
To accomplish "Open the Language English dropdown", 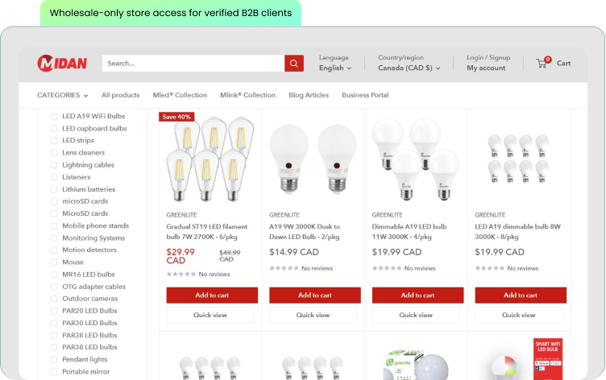I will [x=334, y=68].
